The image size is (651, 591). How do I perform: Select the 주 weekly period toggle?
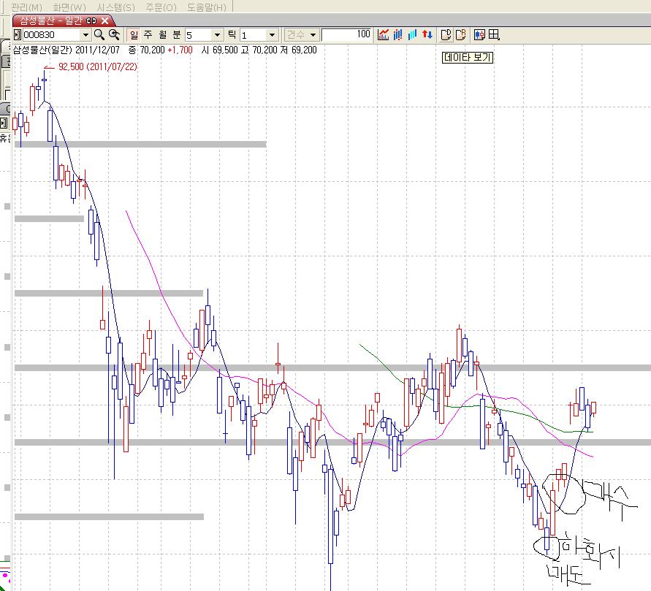[x=148, y=34]
